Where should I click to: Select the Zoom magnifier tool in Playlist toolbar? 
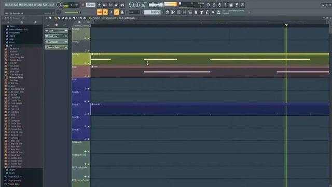pos(81,18)
